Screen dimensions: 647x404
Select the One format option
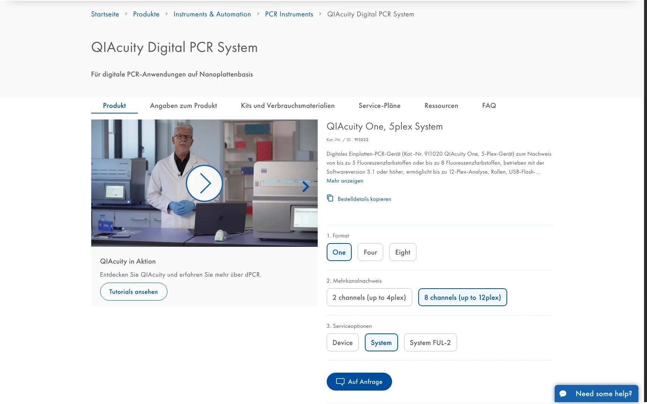point(339,252)
